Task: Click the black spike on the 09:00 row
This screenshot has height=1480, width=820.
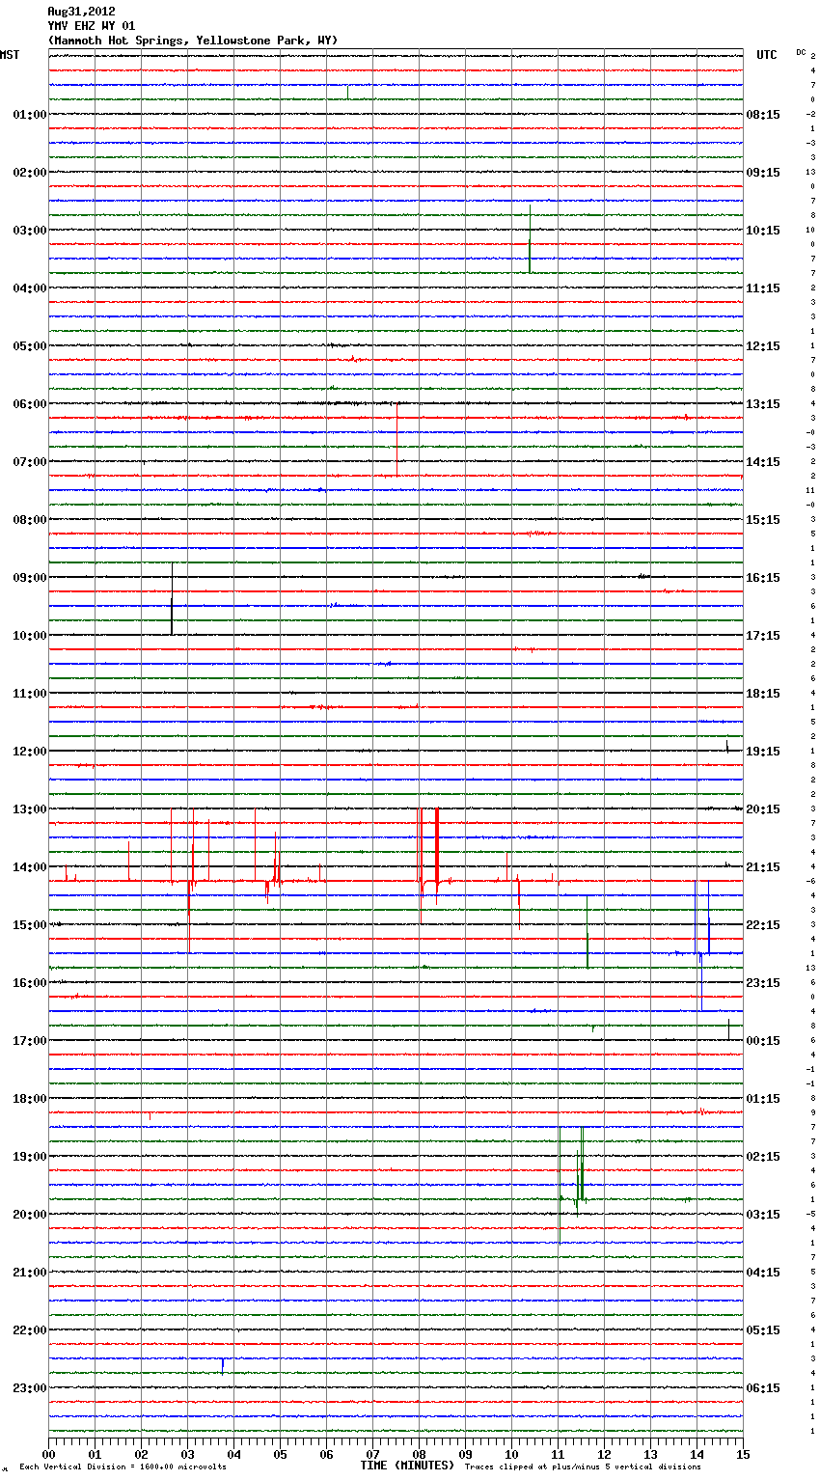Action: pos(172,598)
